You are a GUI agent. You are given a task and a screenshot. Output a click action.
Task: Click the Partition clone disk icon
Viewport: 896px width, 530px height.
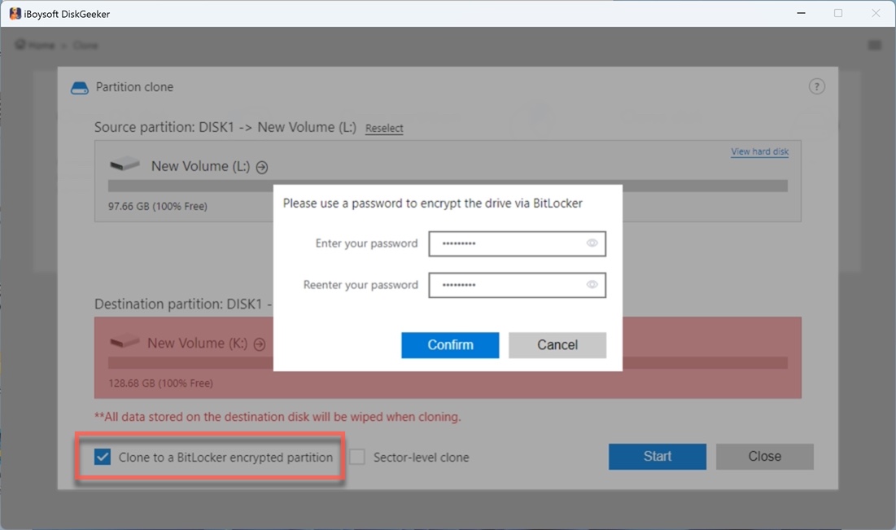[80, 87]
